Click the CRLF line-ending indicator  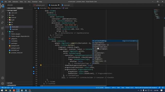pyautogui.click(x=118, y=88)
